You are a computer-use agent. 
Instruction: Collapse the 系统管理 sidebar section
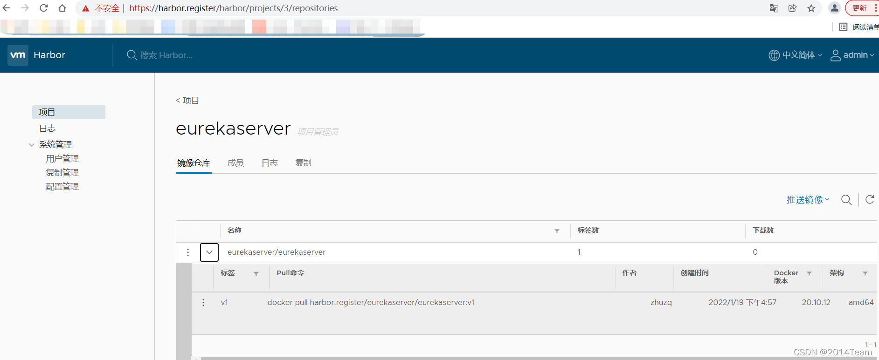pyautogui.click(x=32, y=145)
